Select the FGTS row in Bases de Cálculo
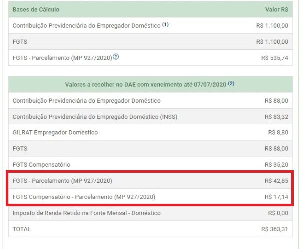Image resolution: width=301 pixels, height=249 pixels. click(20, 41)
